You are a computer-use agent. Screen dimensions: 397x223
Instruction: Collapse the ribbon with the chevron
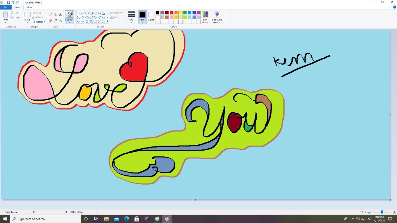click(x=390, y=7)
